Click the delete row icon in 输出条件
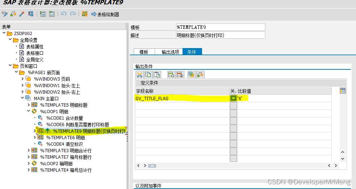Image resolution: width=356 pixels, height=189 pixels. [180, 75]
